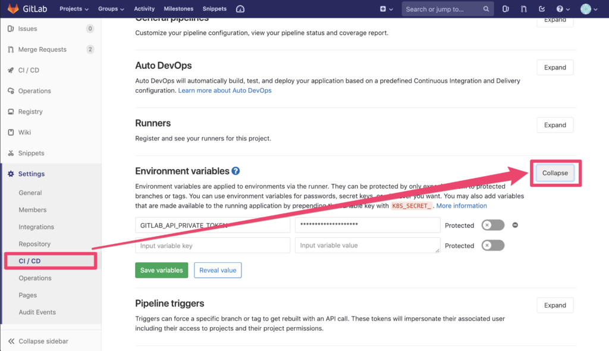Screen dimensions: 609x351
Task: Select CI / CD under Settings
Action: coord(30,261)
